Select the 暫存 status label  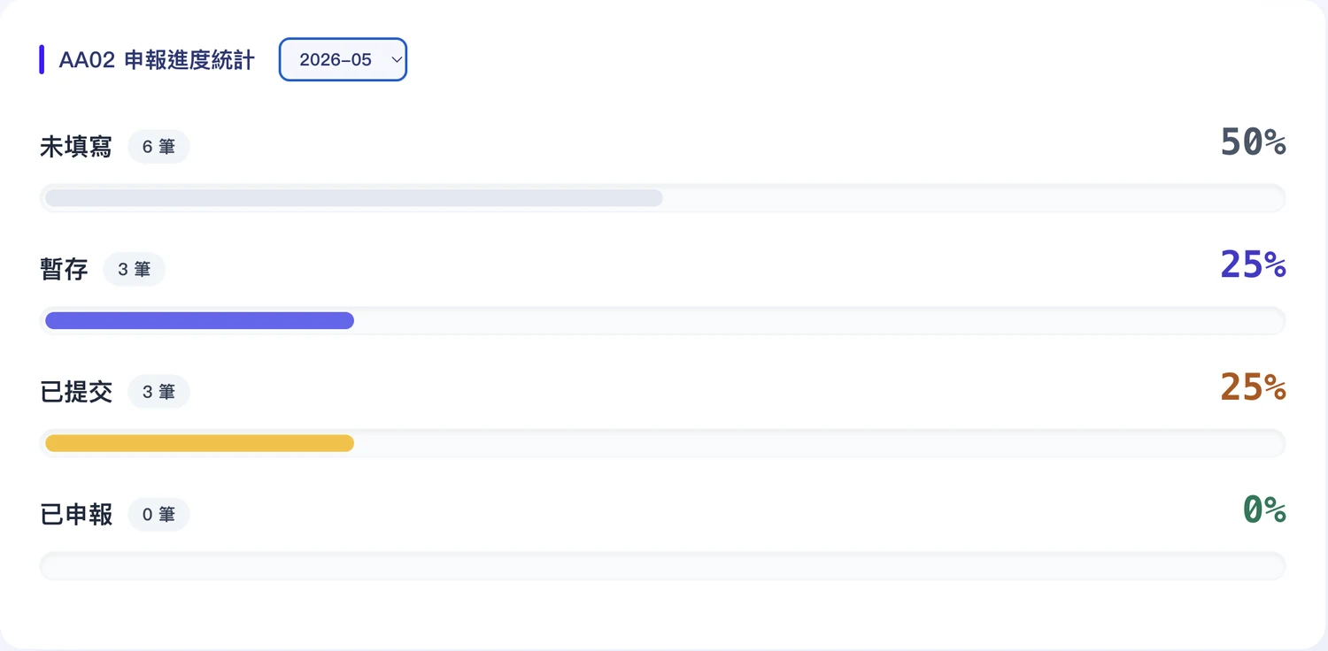[64, 270]
